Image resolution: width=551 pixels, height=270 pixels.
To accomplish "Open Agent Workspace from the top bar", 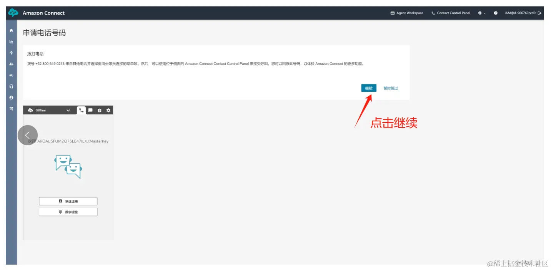I will [407, 13].
